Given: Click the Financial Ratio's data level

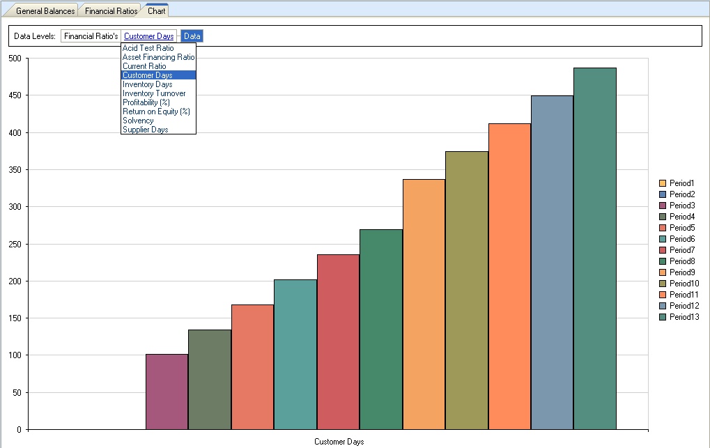Looking at the screenshot, I should click(91, 36).
